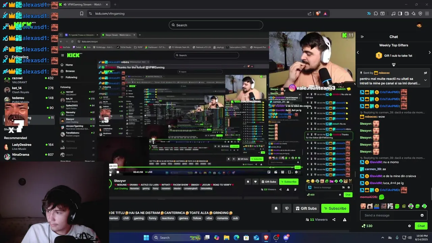Image resolution: width=432 pixels, height=243 pixels.
Task: Open the Leo AI sparkle icon
Action: (413, 13)
